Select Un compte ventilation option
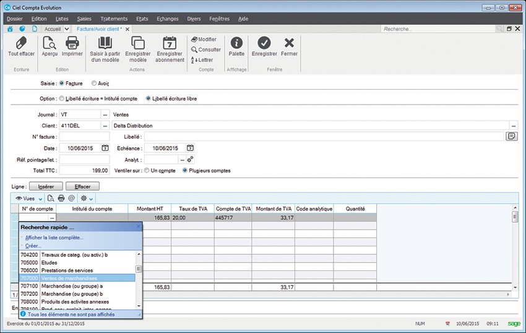This screenshot has width=526, height=333. point(146,171)
